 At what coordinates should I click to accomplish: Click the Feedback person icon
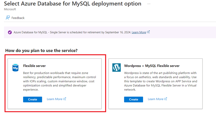(8, 18)
